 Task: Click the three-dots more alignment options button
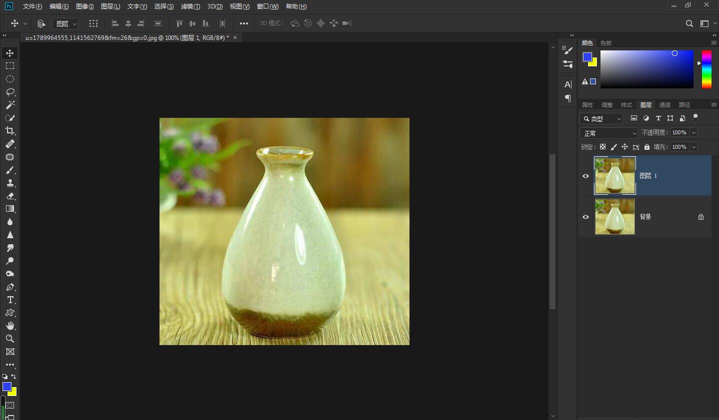[244, 23]
